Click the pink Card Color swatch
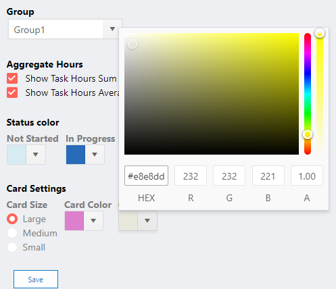This screenshot has height=289, width=336. pos(74,221)
